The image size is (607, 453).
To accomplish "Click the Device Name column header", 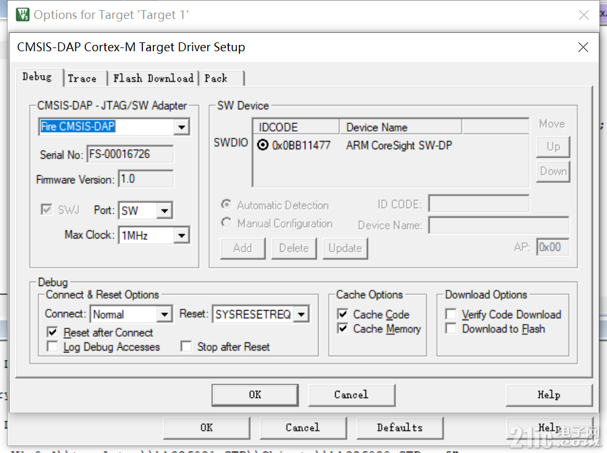I will [400, 127].
